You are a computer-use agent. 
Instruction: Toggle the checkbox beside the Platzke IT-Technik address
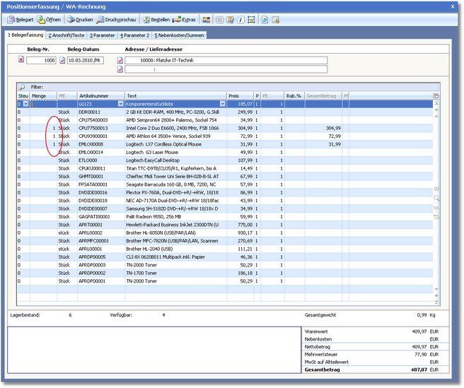pos(120,61)
